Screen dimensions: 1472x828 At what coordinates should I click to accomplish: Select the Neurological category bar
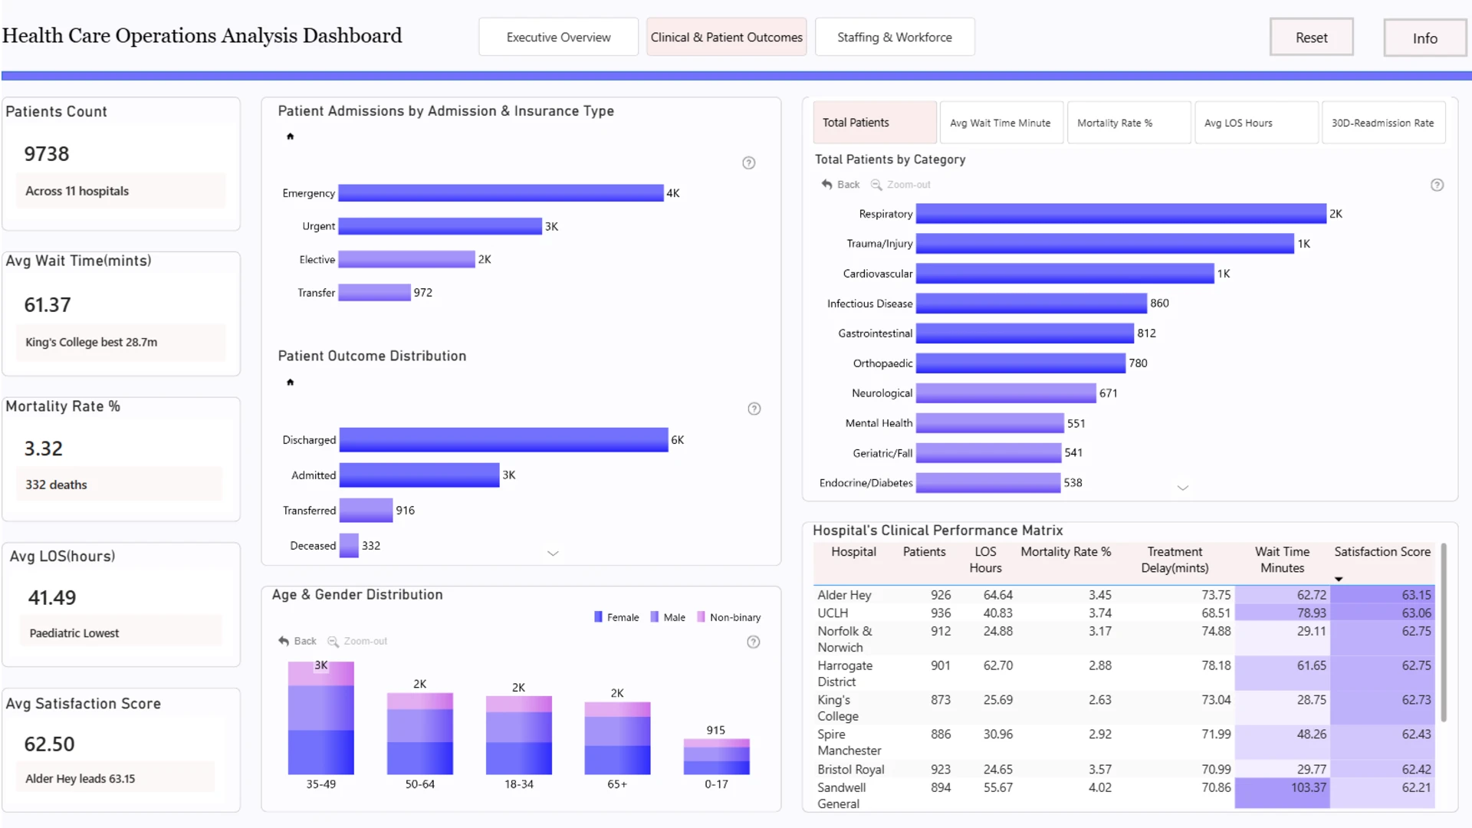click(x=1006, y=393)
